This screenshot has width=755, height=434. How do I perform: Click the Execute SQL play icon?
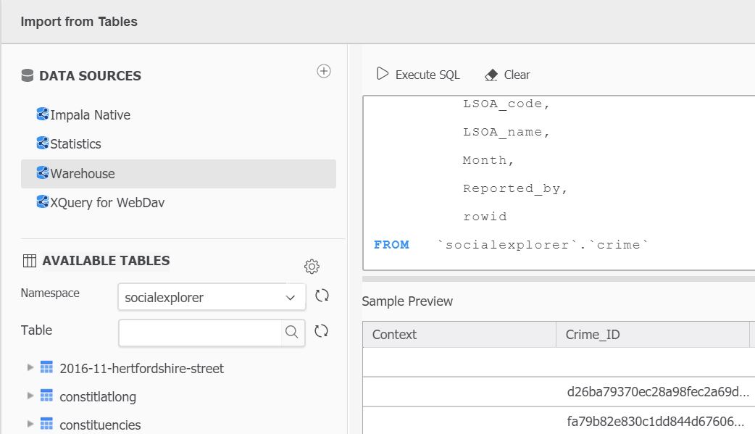pyautogui.click(x=382, y=75)
